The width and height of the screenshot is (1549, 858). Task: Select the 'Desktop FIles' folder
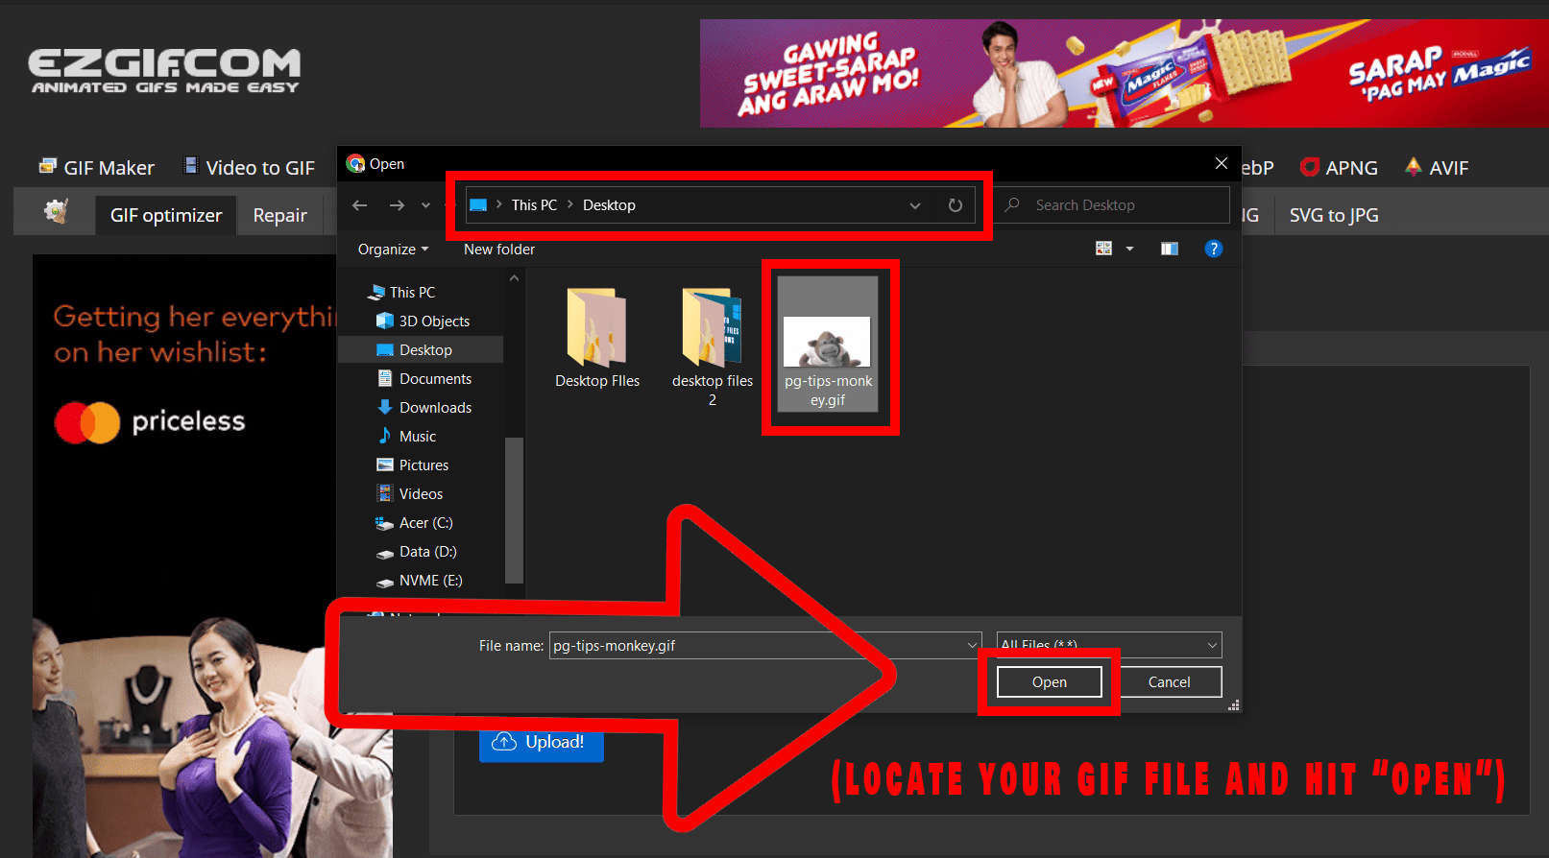(x=597, y=338)
